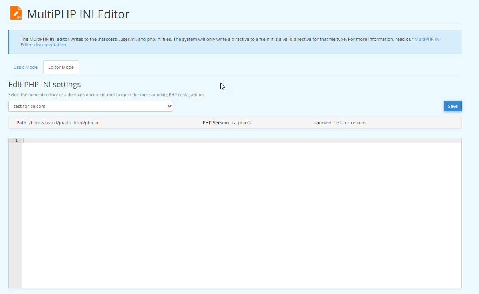Place cursor on editor's first line
Image resolution: width=479 pixels, height=294 pixels.
[239, 141]
